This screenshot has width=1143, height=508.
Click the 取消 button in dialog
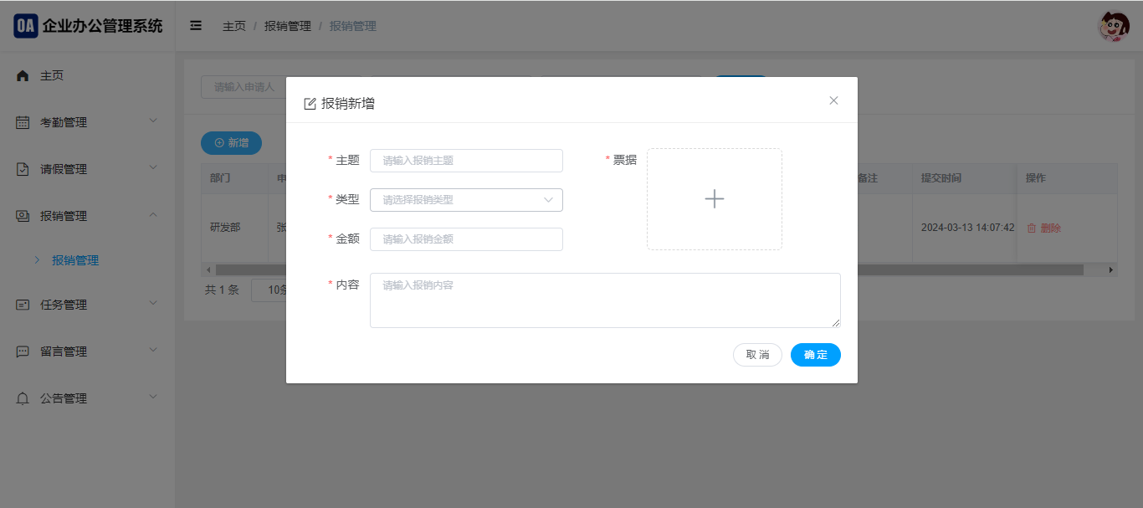click(757, 355)
